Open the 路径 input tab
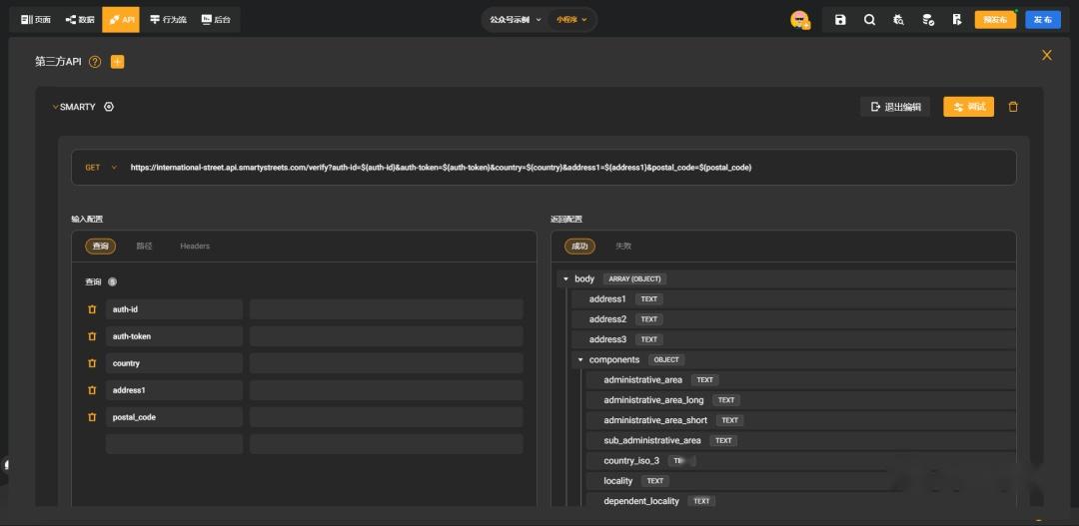 [144, 247]
